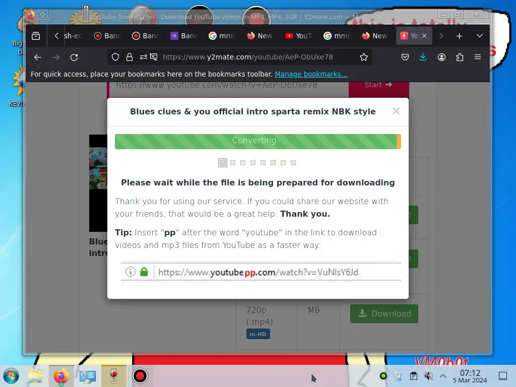Click the 720p Download button
The image size is (516, 387).
coord(384,313)
